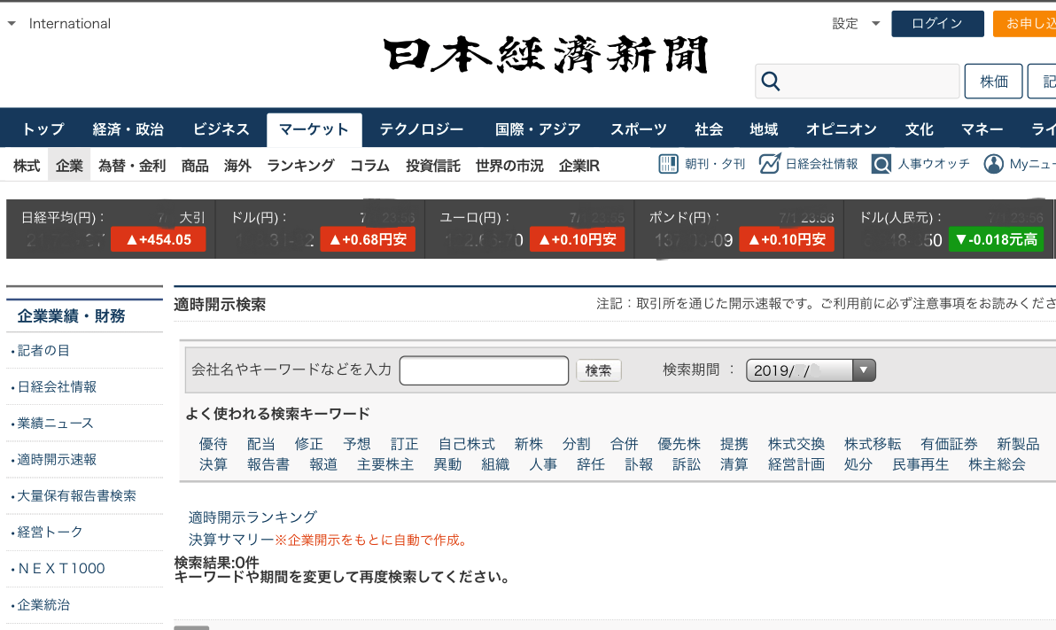The width and height of the screenshot is (1056, 630).
Task: Click the 株主総会 keyword link
Action: pyautogui.click(x=997, y=464)
